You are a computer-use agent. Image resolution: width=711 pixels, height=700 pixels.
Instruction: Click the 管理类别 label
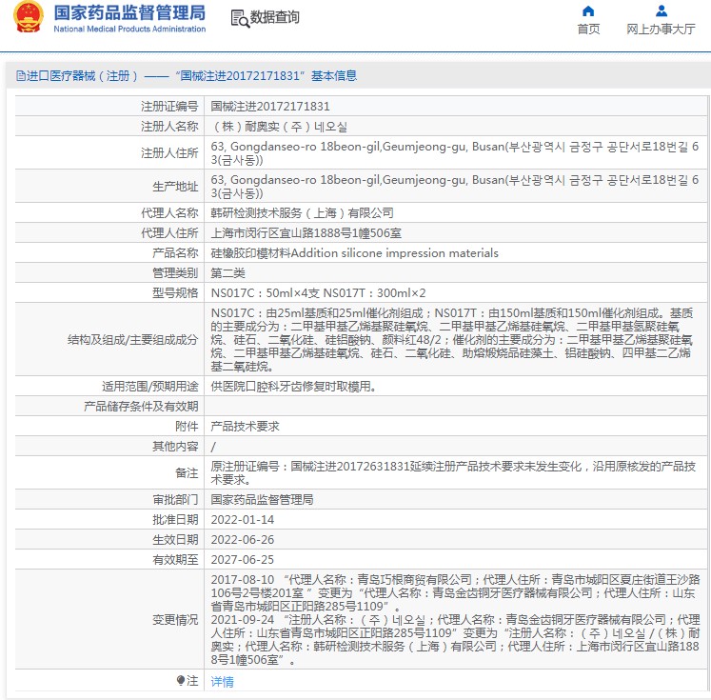[175, 273]
